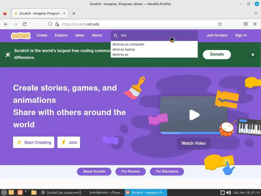Open the clock showing Sat Jan 18
This screenshot has width=261, height=196.
[x=246, y=192]
